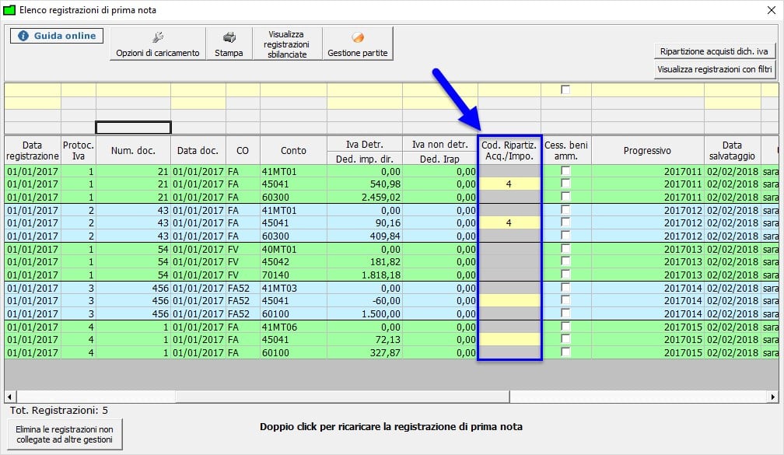The image size is (784, 455).
Task: Select the amount cell 2.459,02
Action: [x=365, y=197]
